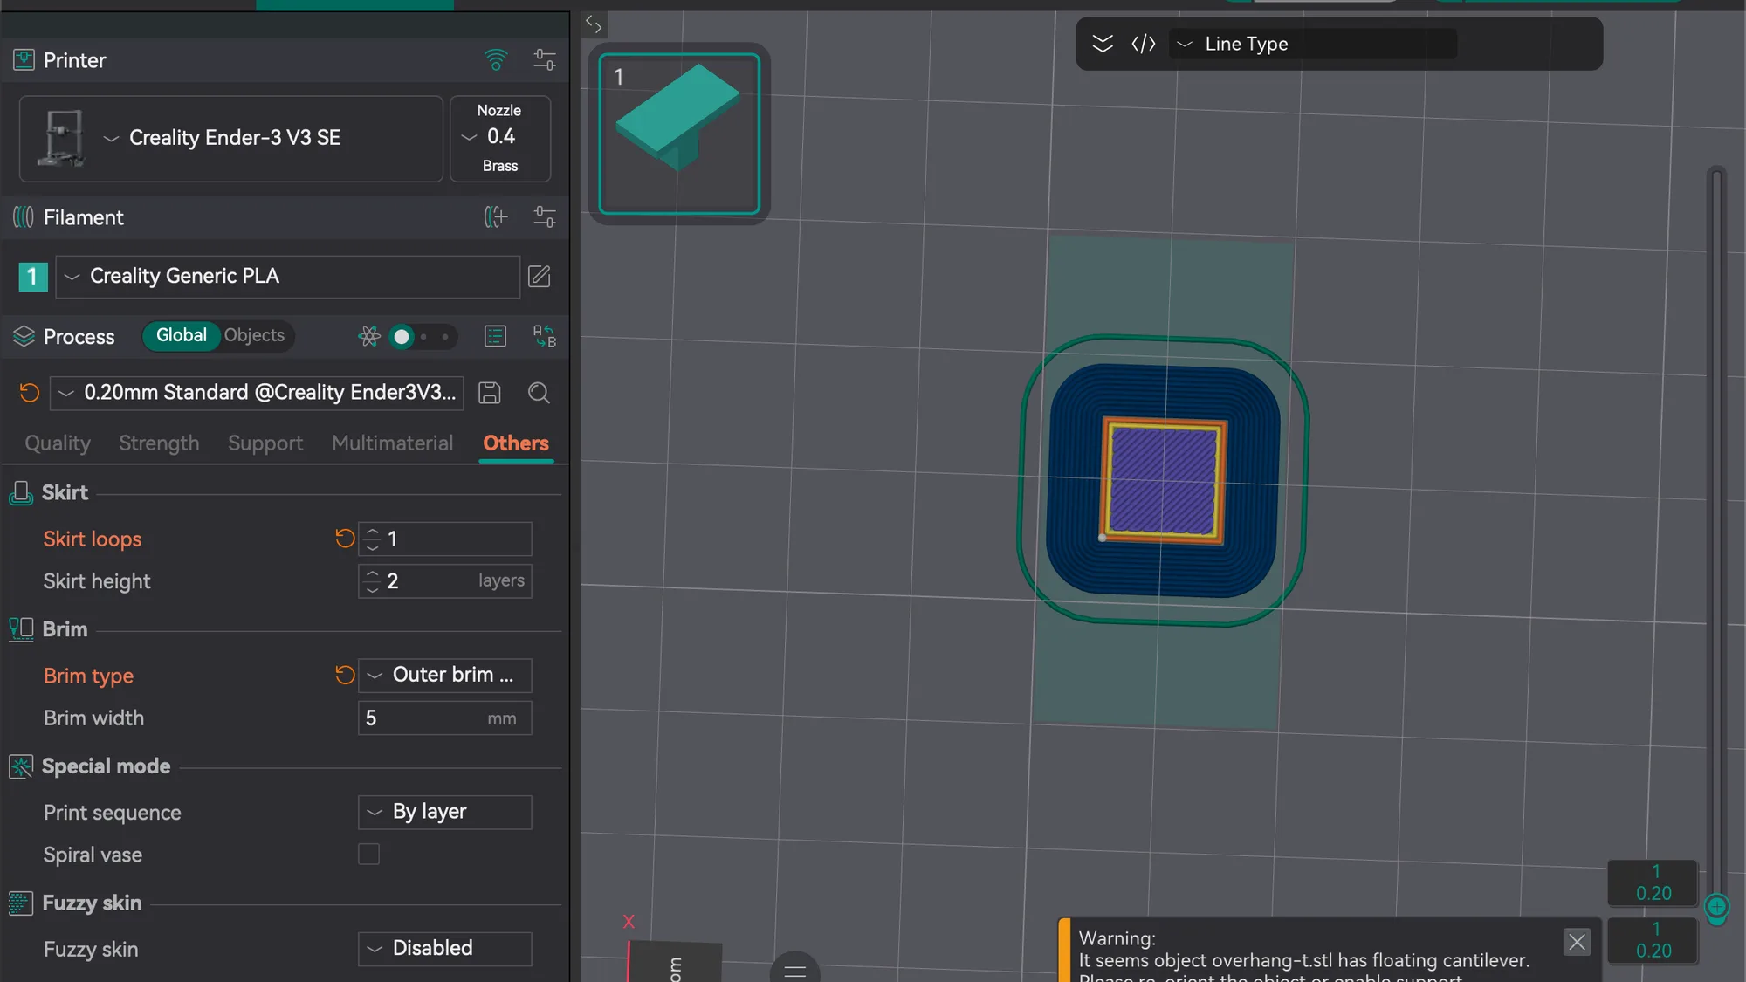Reset the process preset with the undo arrow
The height and width of the screenshot is (982, 1746).
[x=30, y=393]
